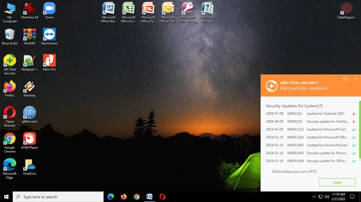361x202 pixels.
Task: Select the KB4011605 security update row
Action: tap(311, 153)
